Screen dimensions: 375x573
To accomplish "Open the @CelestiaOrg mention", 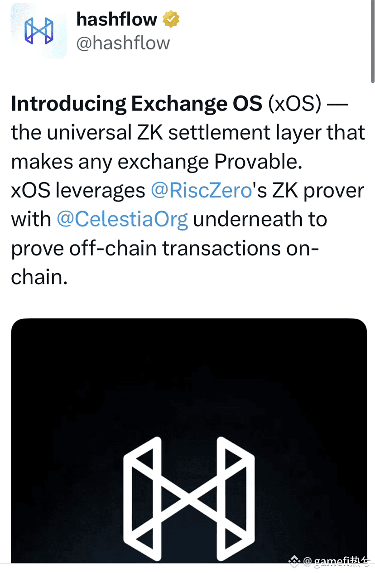I will [122, 219].
